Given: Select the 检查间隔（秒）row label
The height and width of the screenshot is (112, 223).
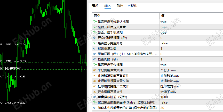Looking at the screenshot, I should point(108,59).
